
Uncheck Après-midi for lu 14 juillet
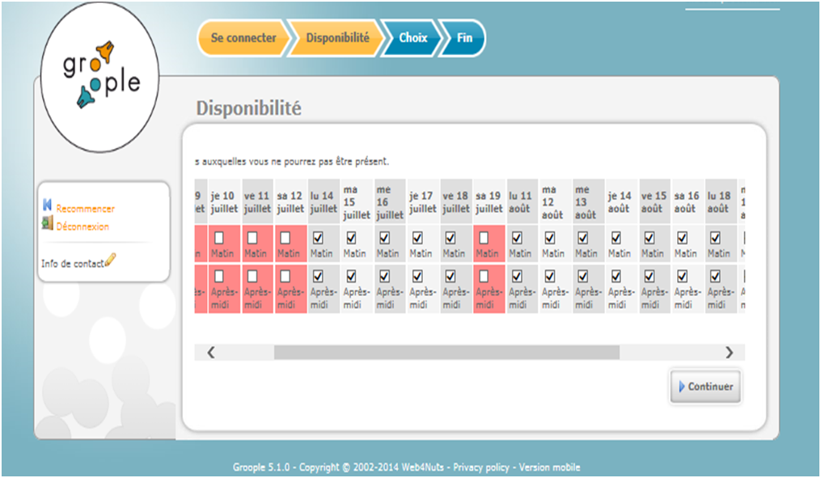point(318,276)
